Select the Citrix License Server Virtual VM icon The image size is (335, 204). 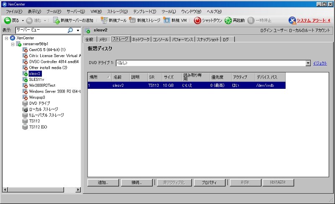pos(25,56)
